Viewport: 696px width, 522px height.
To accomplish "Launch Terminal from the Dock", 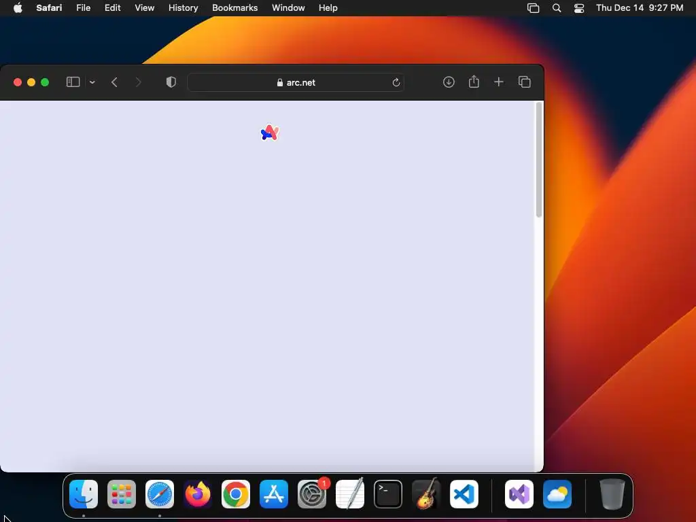I will [x=388, y=494].
